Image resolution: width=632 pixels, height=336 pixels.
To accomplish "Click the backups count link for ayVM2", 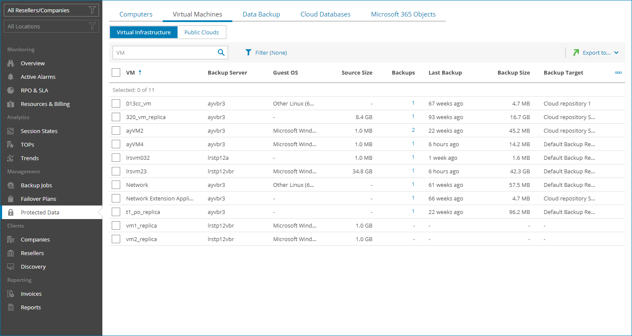I will tap(413, 130).
